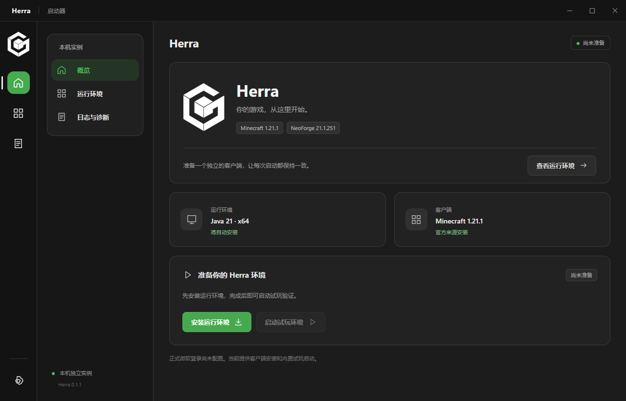Click the disabled 启动试玩环境 button

(291, 322)
